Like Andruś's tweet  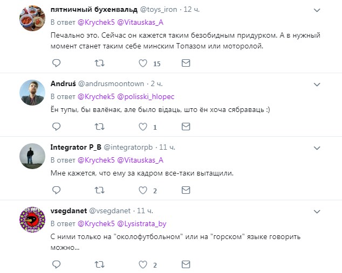143,127
